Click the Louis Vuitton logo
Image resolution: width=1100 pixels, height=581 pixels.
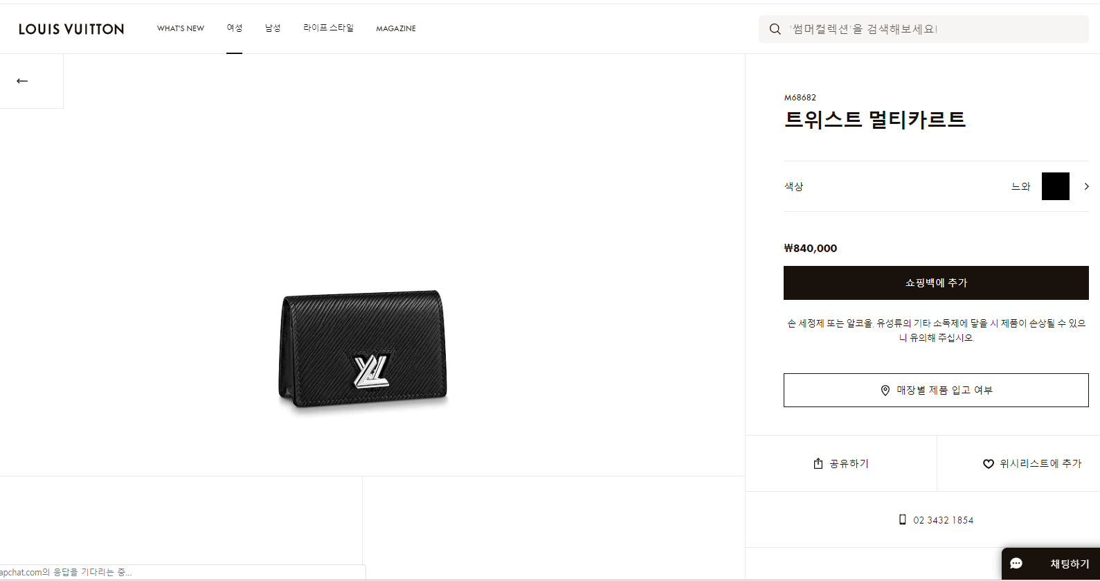(71, 29)
